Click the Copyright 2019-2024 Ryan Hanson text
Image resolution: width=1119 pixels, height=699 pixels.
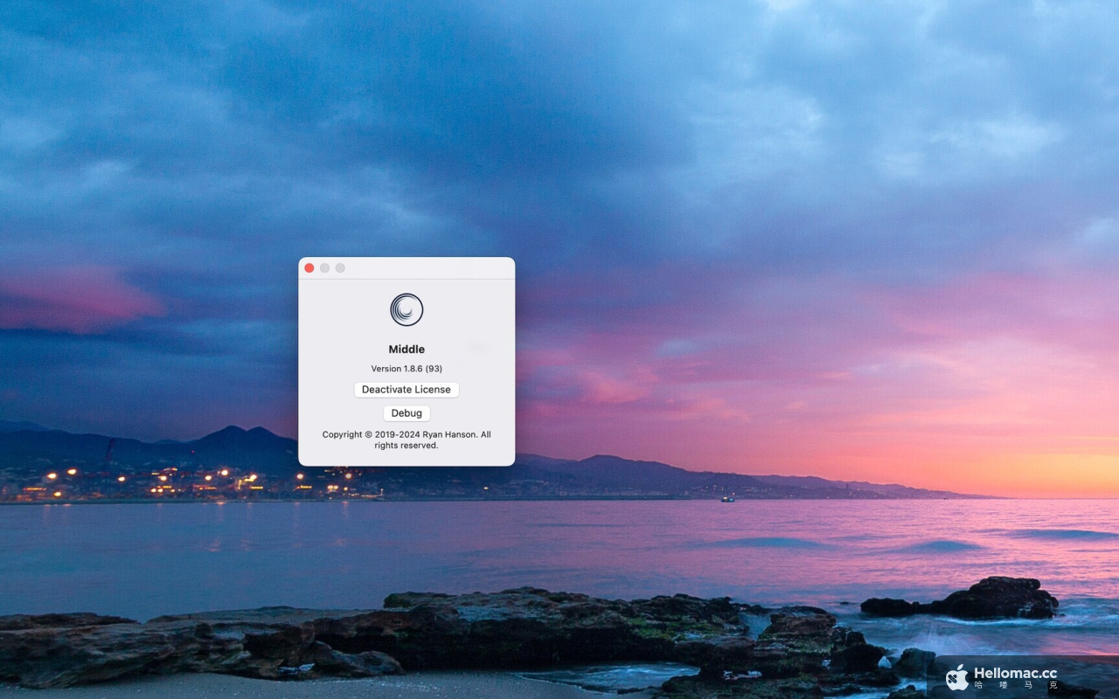407,439
